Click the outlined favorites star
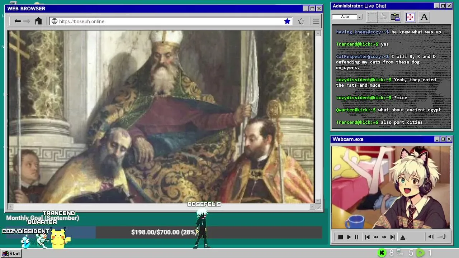The image size is (459, 258). [x=301, y=21]
